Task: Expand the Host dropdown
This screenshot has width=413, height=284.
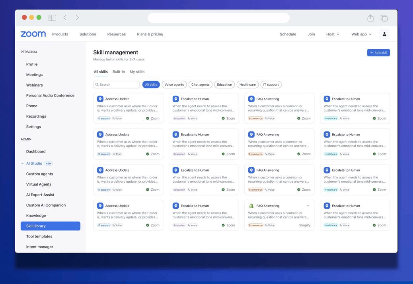Action: coord(333,34)
